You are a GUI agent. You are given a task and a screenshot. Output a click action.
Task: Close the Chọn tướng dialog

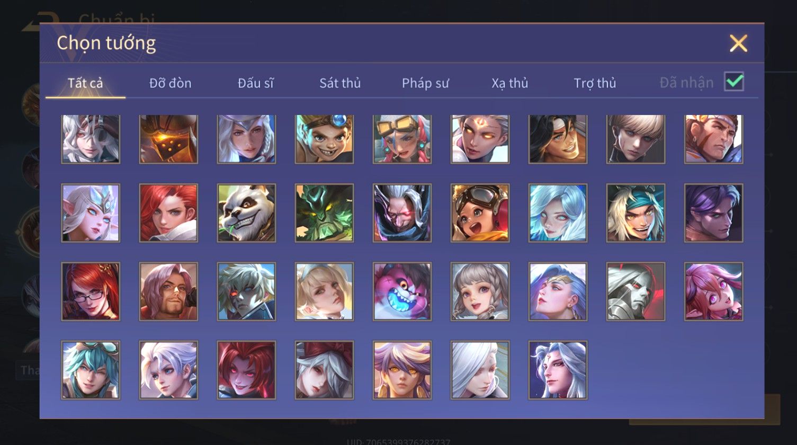(x=738, y=43)
